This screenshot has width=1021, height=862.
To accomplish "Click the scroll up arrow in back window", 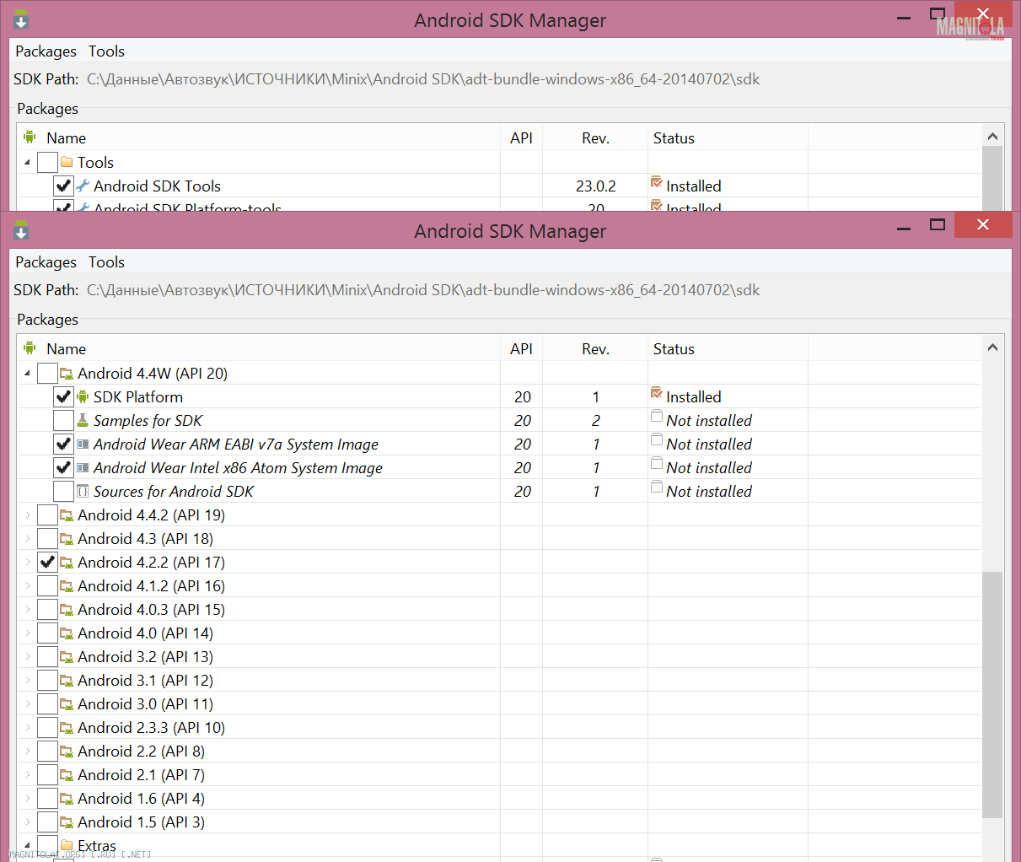I will click(x=992, y=136).
